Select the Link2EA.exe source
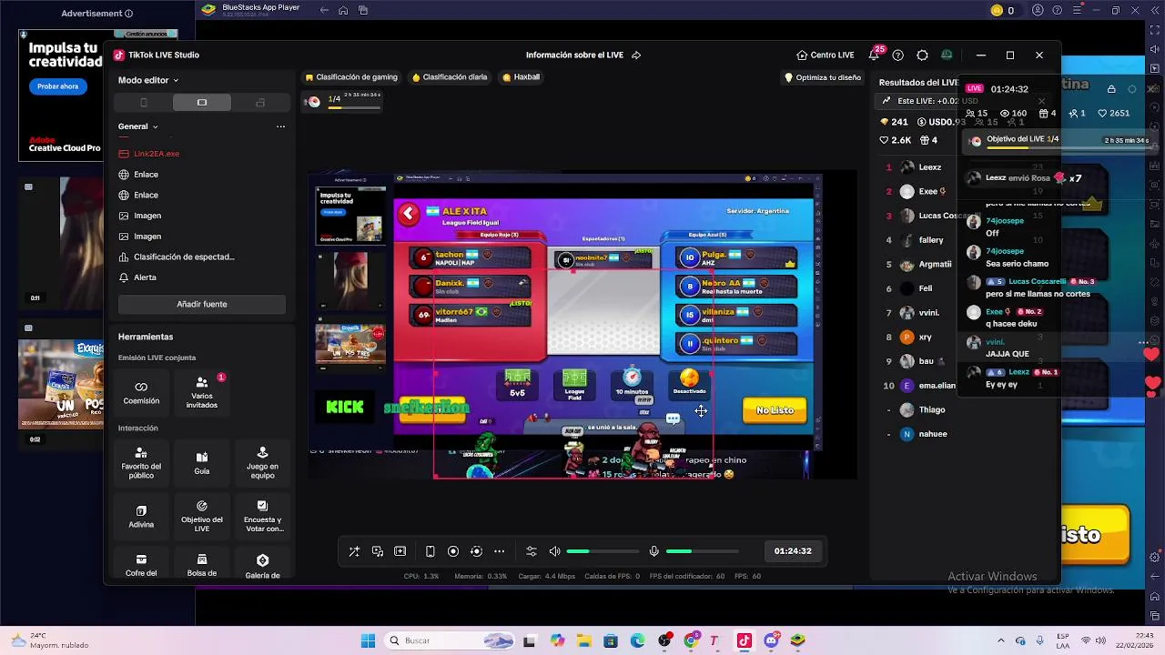This screenshot has height=655, width=1165. 202,154
